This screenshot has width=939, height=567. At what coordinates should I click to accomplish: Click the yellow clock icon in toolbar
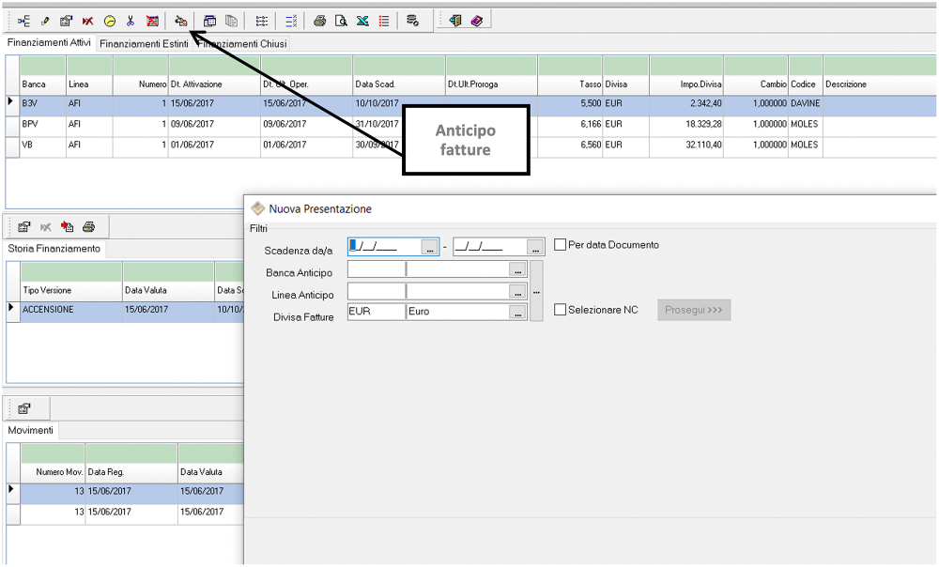click(x=109, y=21)
